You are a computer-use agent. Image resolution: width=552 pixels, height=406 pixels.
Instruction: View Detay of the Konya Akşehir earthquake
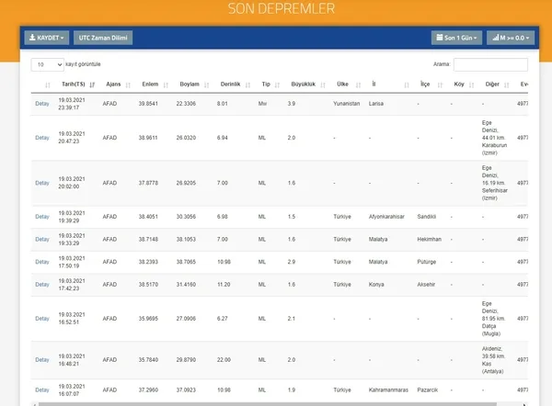[x=42, y=285]
